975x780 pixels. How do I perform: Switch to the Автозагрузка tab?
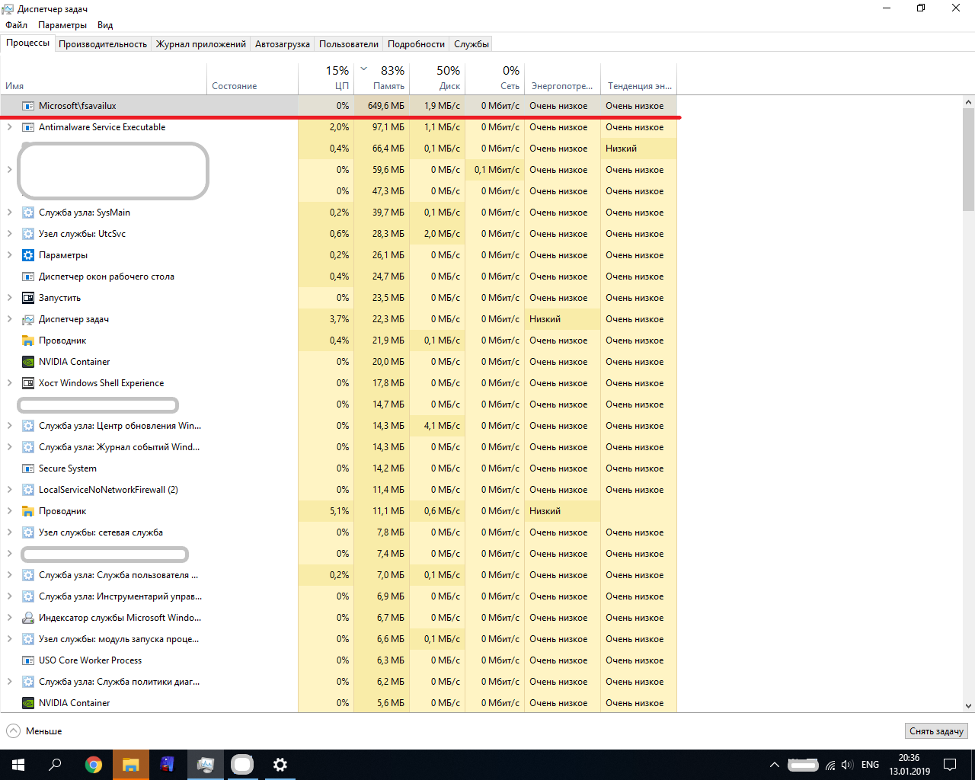(x=283, y=44)
